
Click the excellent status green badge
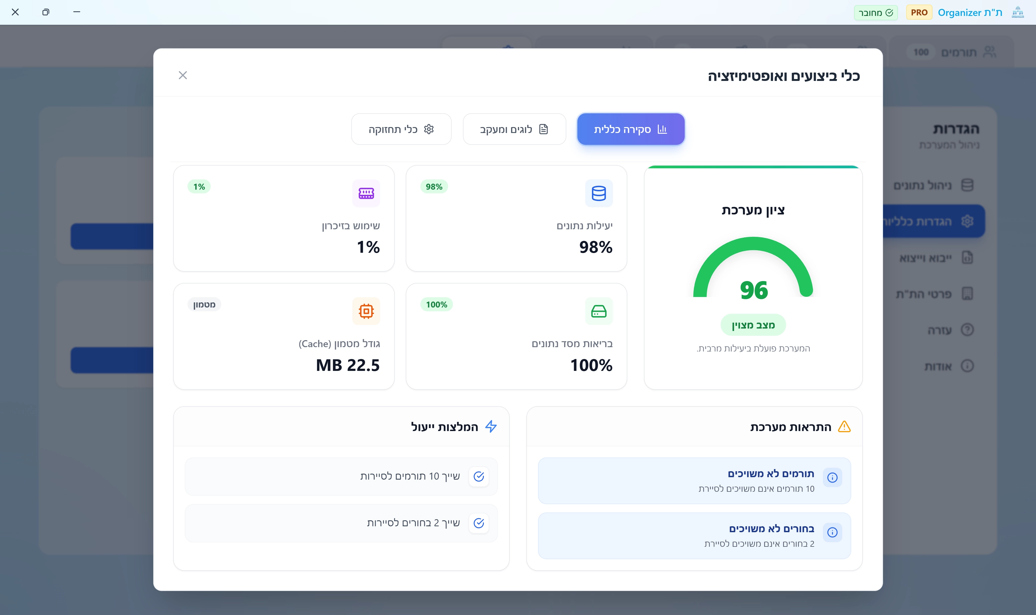tap(753, 325)
